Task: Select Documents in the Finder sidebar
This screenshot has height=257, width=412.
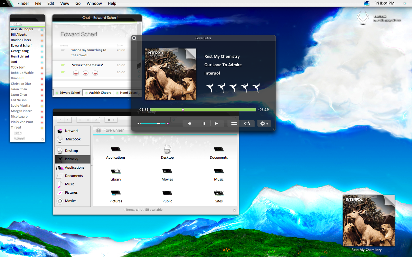Action: (x=72, y=176)
